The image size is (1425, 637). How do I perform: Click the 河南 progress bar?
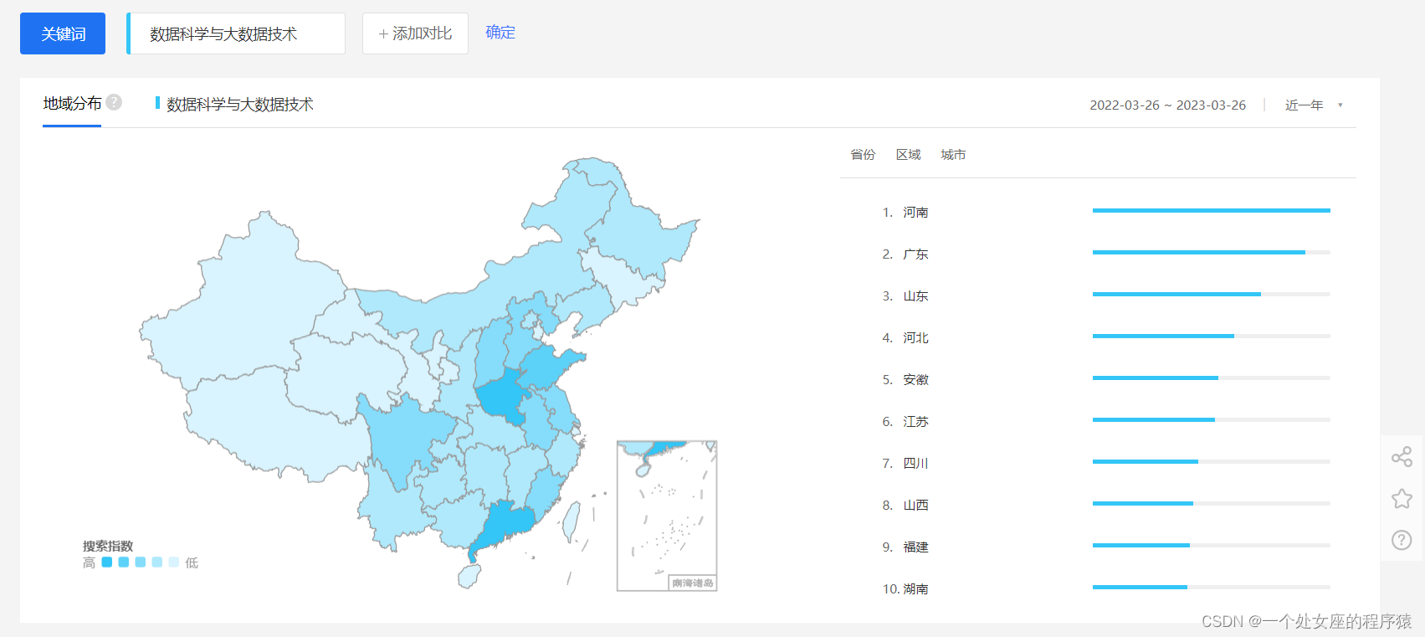pyautogui.click(x=1211, y=210)
